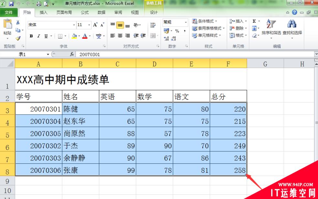The height and width of the screenshot is (199, 318).
Task: Open 条件格式 conditional formatting menu
Action: tap(205, 21)
